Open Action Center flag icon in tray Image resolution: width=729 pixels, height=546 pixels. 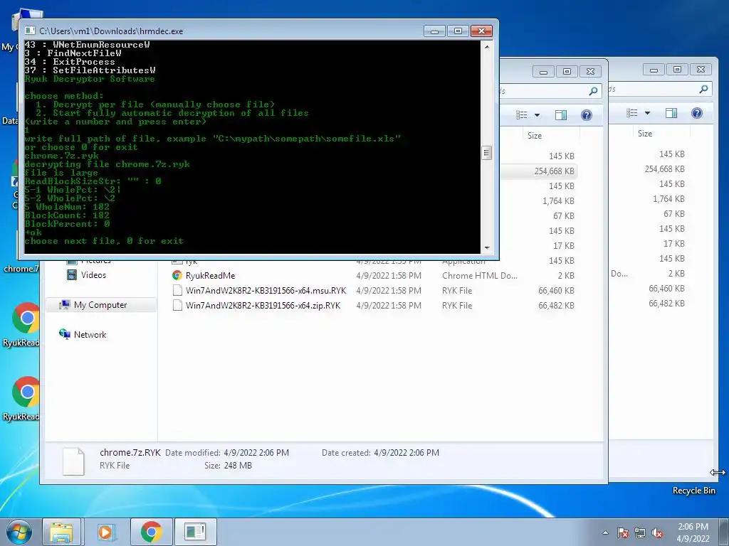click(x=623, y=533)
